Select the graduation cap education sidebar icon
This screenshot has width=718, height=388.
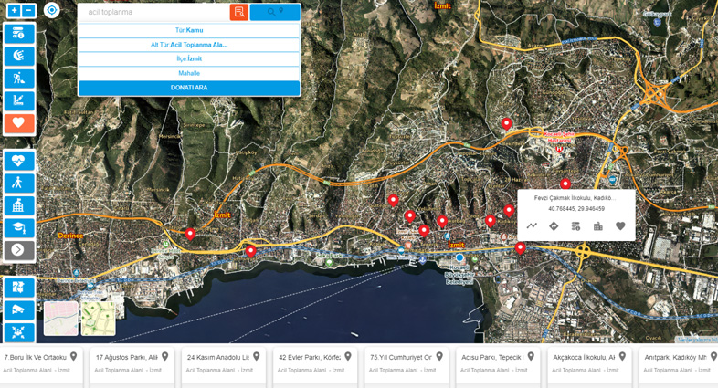19,227
